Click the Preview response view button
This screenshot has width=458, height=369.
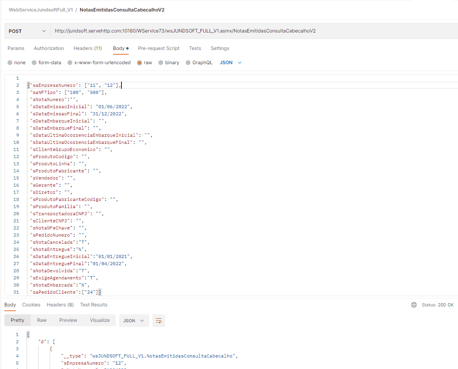(x=68, y=320)
